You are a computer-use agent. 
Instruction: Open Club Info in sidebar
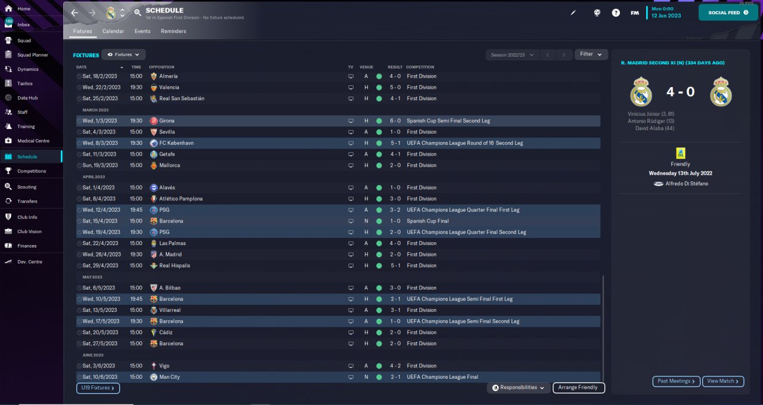(31, 217)
